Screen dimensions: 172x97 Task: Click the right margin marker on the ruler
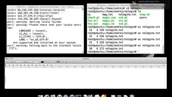click(164, 65)
